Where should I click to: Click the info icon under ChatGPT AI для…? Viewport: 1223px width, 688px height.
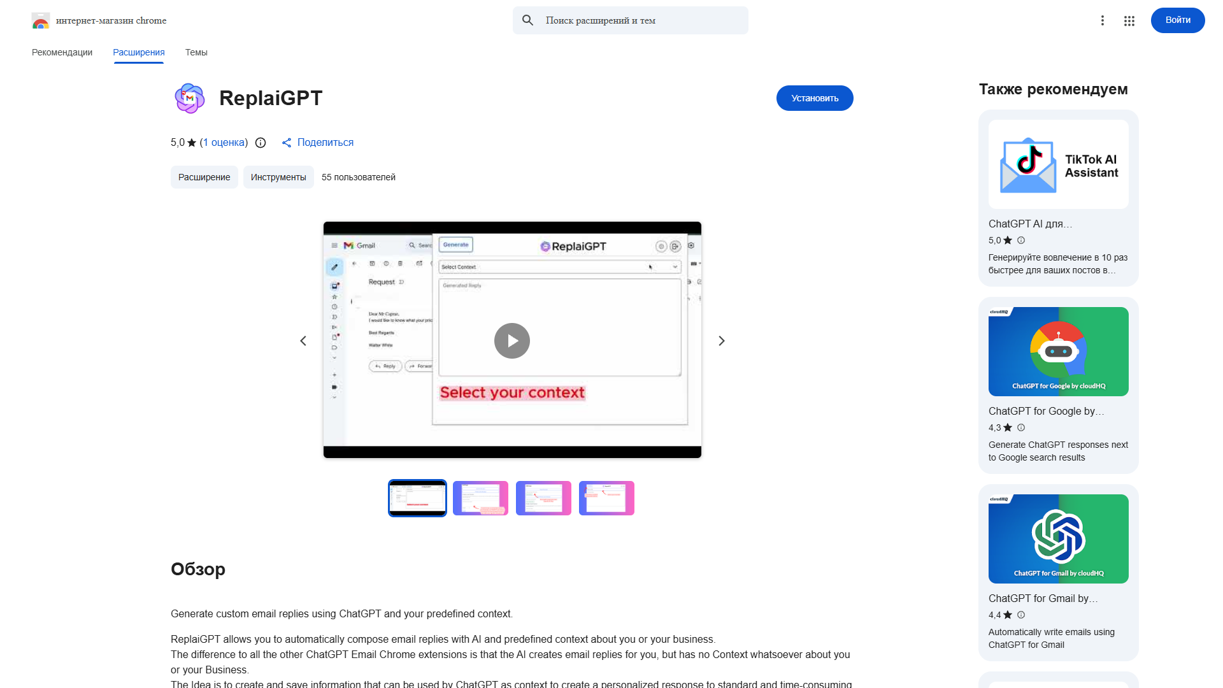[1021, 240]
